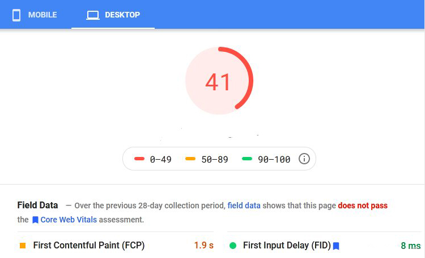This screenshot has width=425, height=258.
Task: Click the 'does not pass' status text
Action: (x=363, y=205)
